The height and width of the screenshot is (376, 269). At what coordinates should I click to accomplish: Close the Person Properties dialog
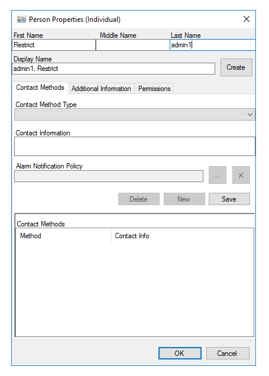[x=247, y=19]
